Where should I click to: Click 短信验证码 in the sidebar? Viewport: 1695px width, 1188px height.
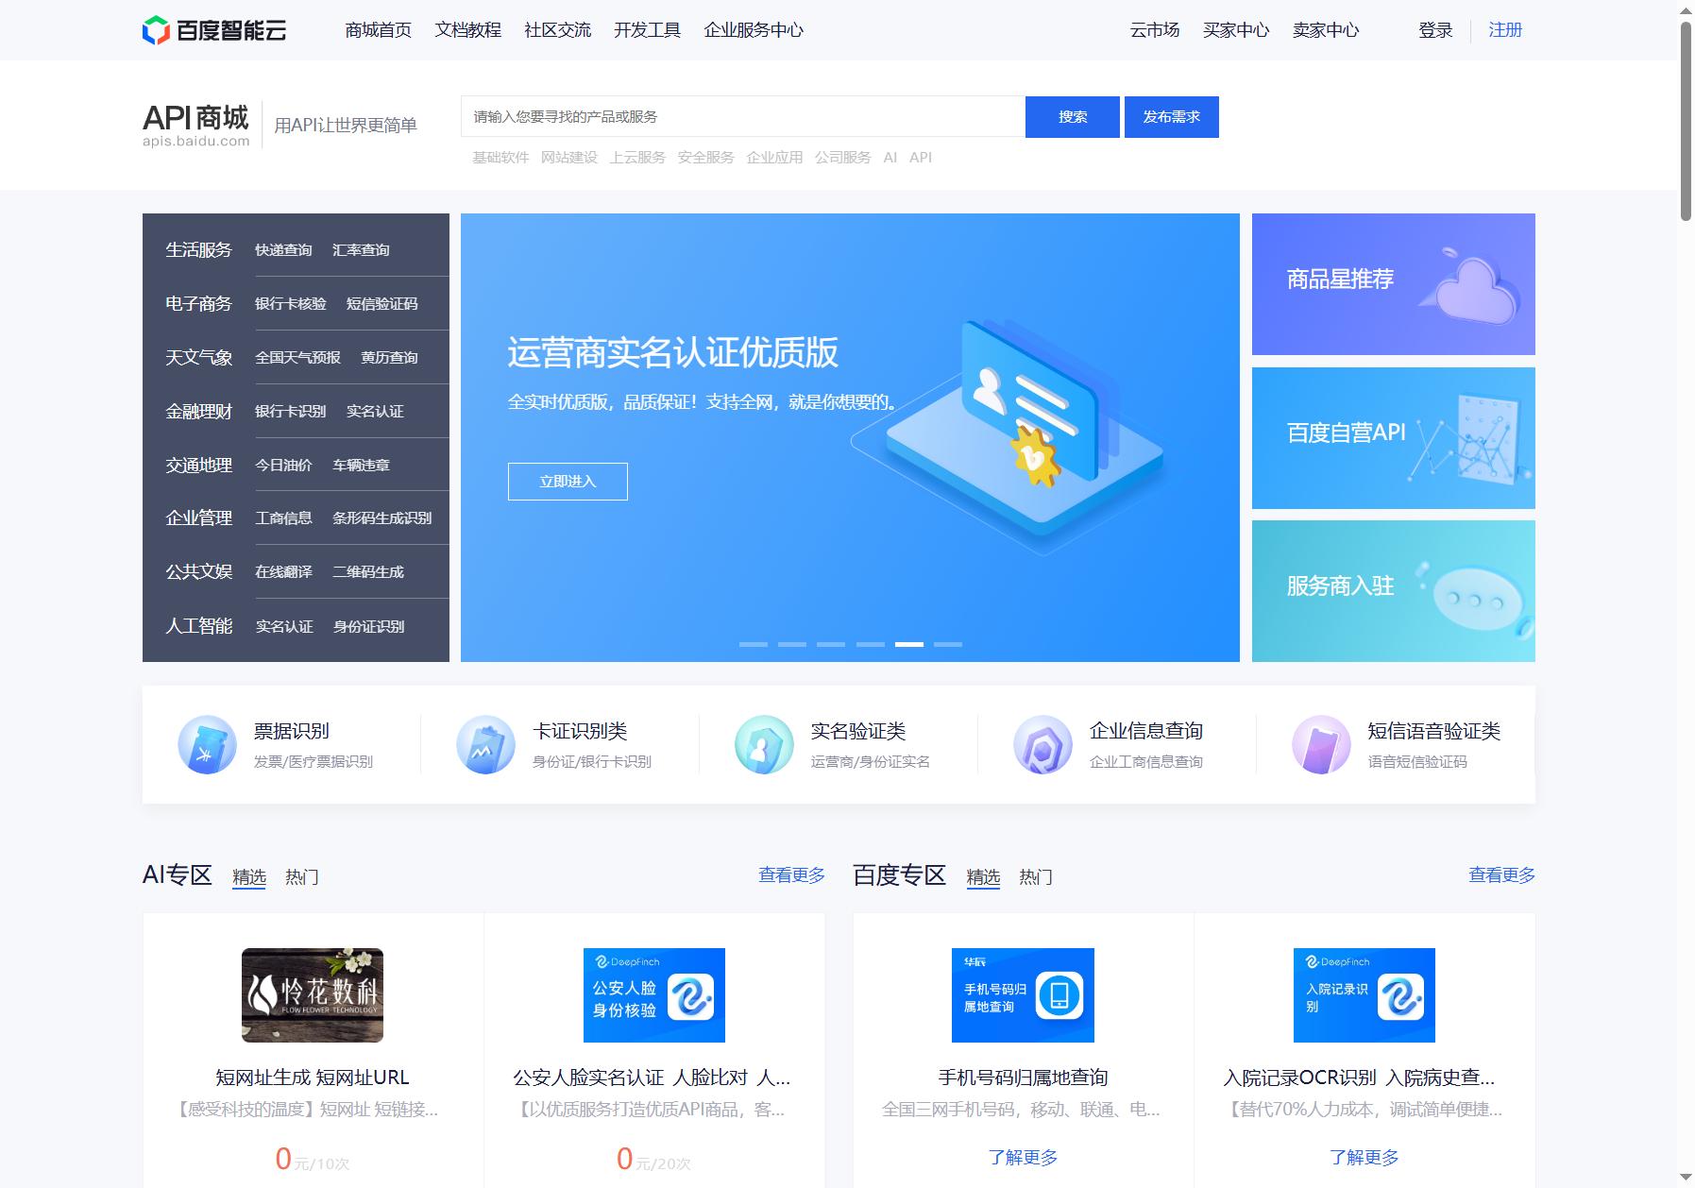coord(381,304)
